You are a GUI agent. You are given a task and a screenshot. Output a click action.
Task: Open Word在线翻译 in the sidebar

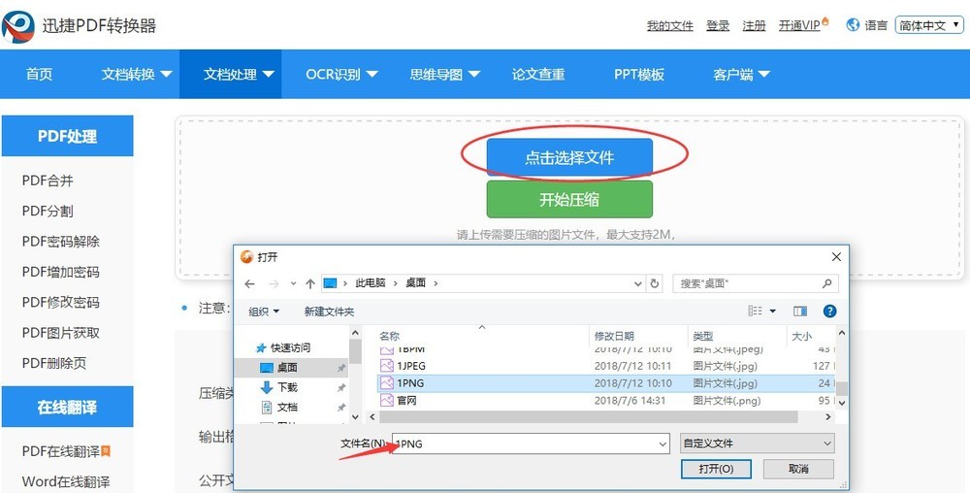tap(66, 481)
